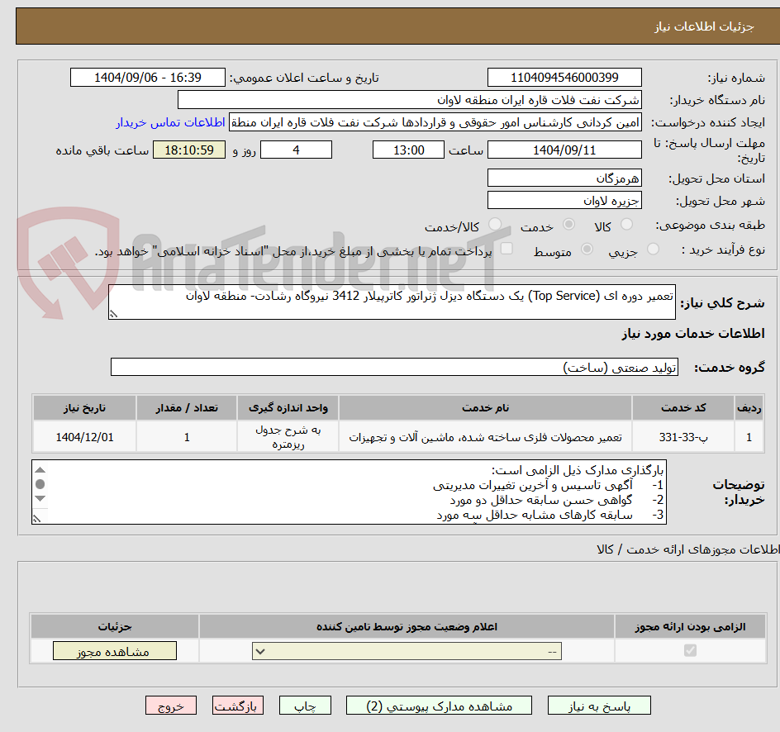Click the بازگشت button

(238, 706)
